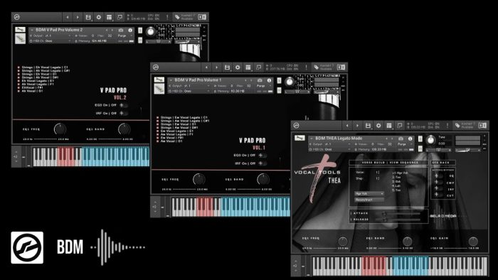The image size is (498, 280).
Task: Open MIDI Ch dropdown in Volume 1 header
Action: point(190,91)
